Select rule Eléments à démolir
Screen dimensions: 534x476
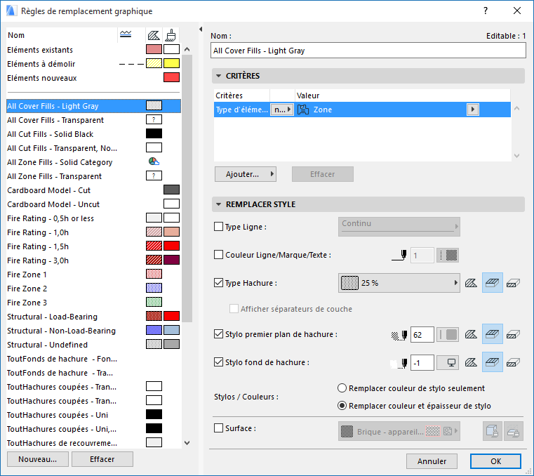93,64
